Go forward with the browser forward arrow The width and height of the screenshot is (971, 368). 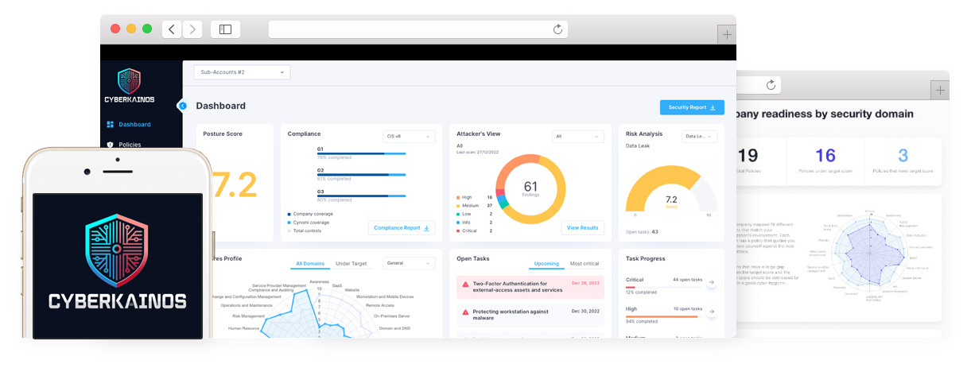192,29
